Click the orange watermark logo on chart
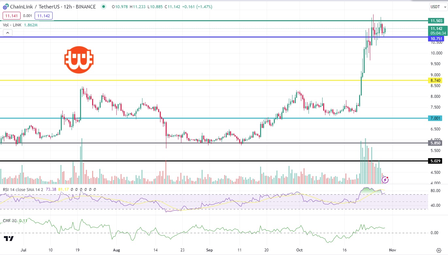Viewport: 448px width, 255px height. [79, 60]
